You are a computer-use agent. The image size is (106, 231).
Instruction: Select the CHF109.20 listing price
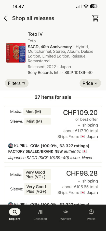tap(80, 113)
